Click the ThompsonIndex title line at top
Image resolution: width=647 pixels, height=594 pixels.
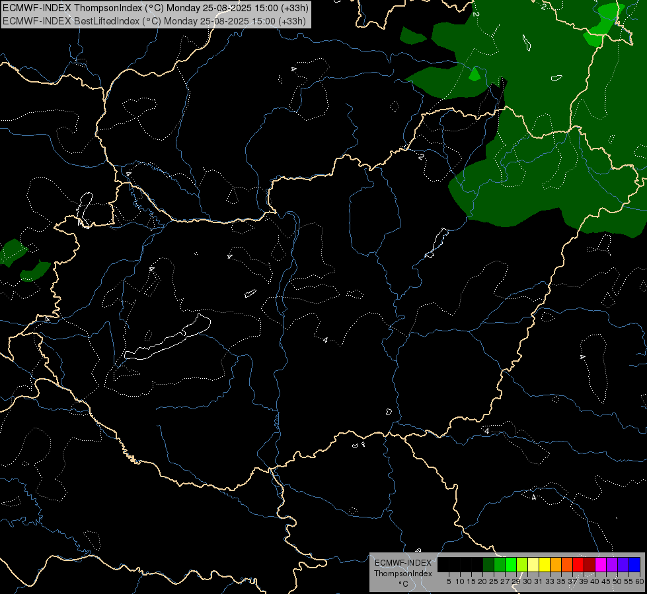coord(155,8)
